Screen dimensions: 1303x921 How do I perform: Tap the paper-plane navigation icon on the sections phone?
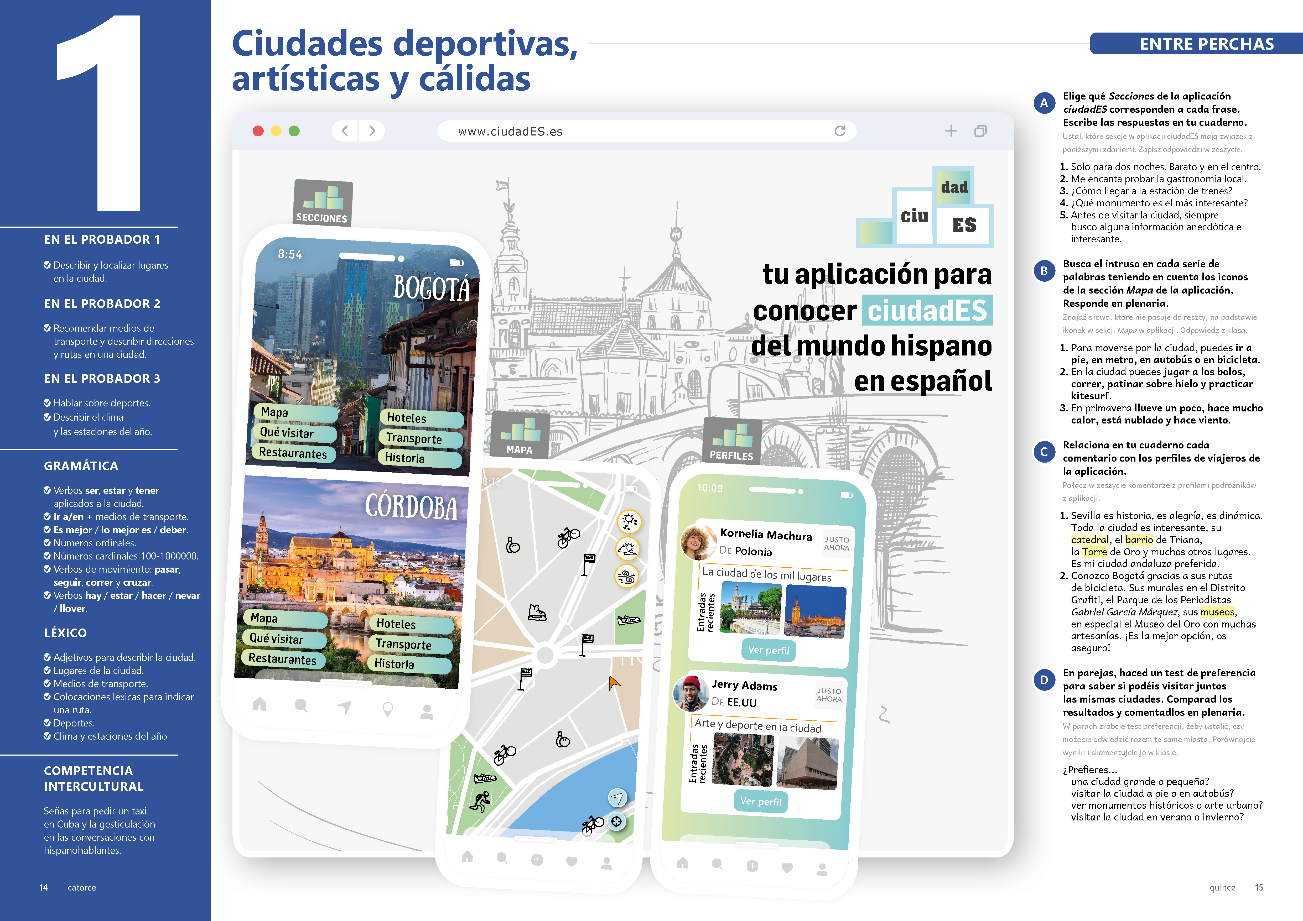tap(345, 707)
